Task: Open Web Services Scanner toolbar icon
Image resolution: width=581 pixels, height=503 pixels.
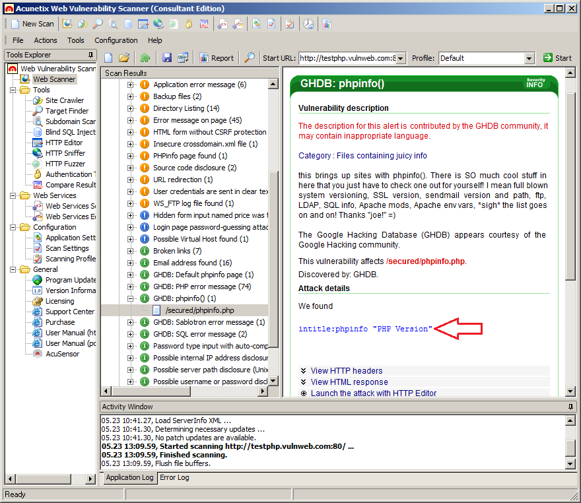Action: pos(222,24)
